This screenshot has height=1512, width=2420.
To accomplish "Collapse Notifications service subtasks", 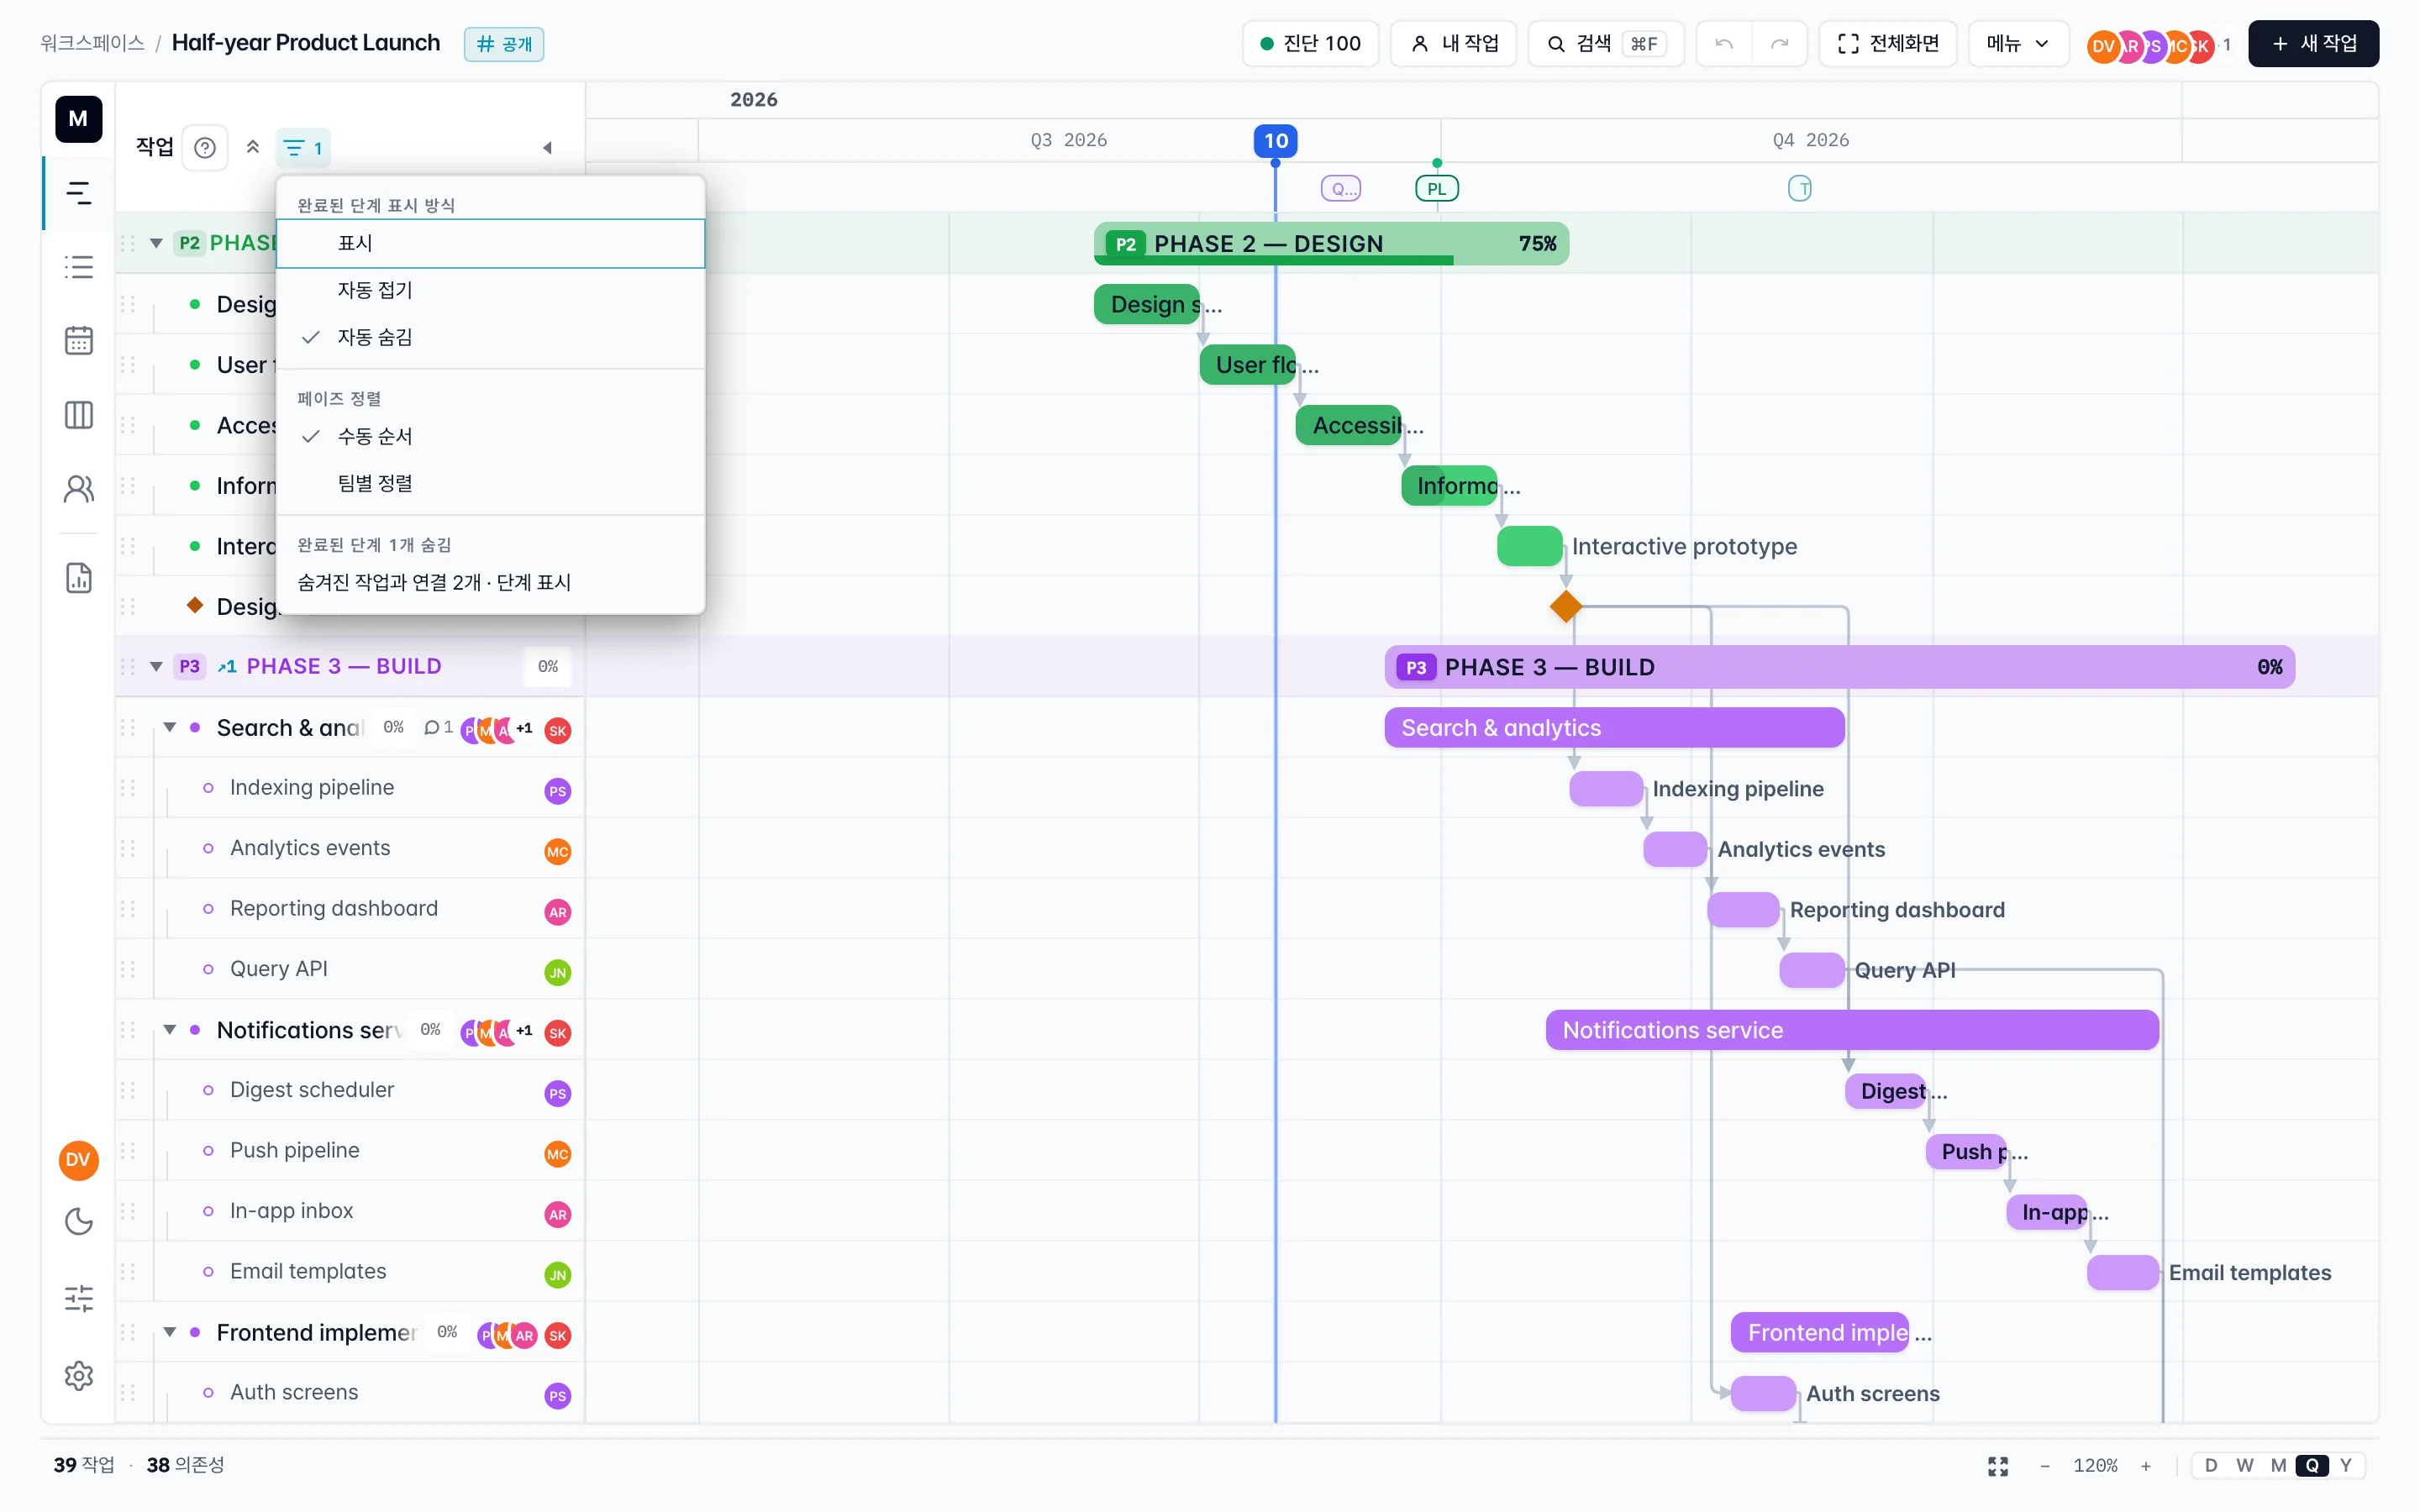I will [x=170, y=1030].
